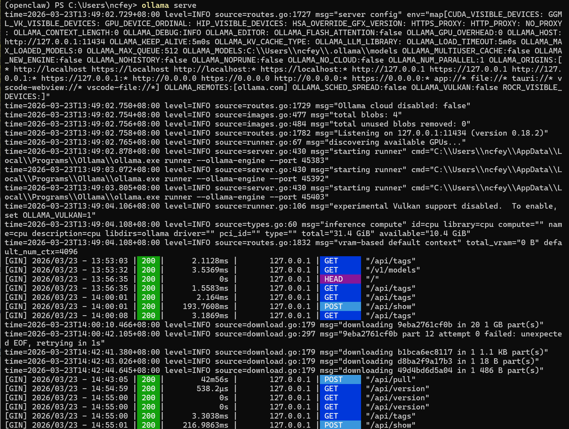Select the total_vram="0 B" value

(x=503, y=243)
